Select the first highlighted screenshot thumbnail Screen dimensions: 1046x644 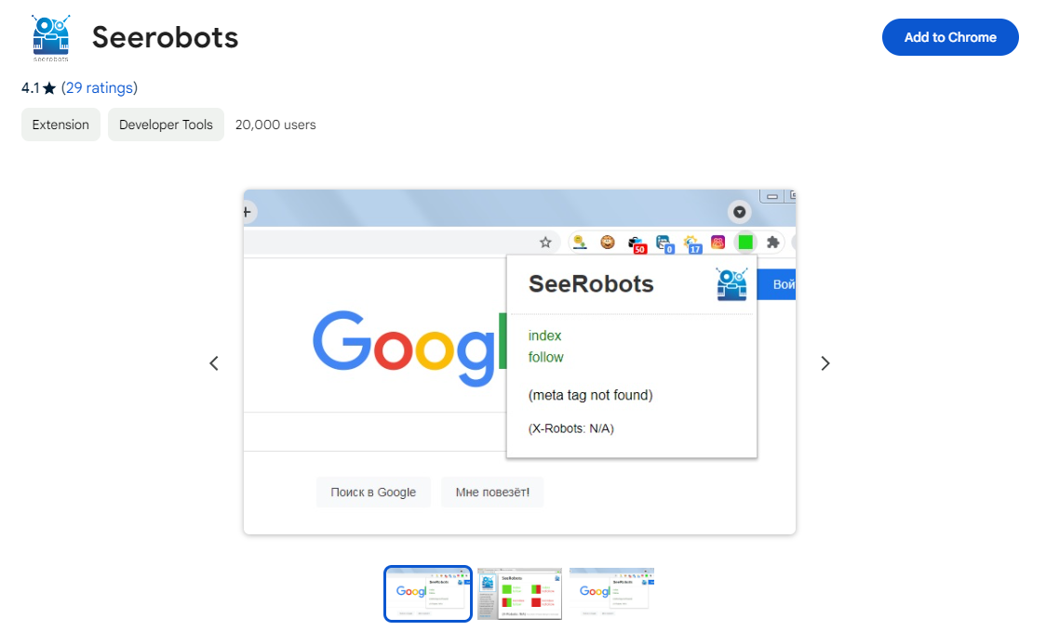pyautogui.click(x=428, y=594)
